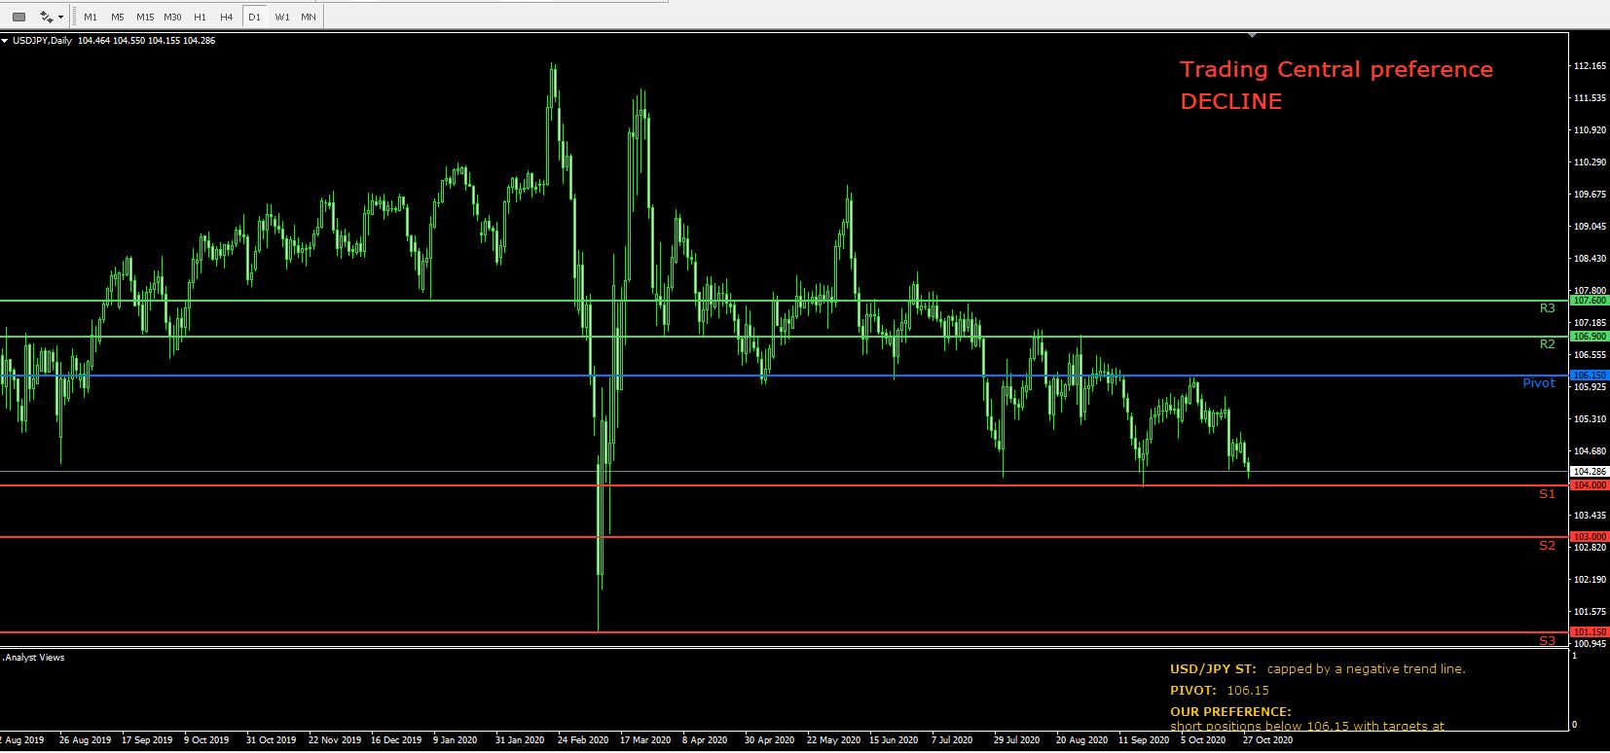This screenshot has height=753, width=1610.
Task: Switch chart to M30 timeframe
Action: [x=172, y=17]
